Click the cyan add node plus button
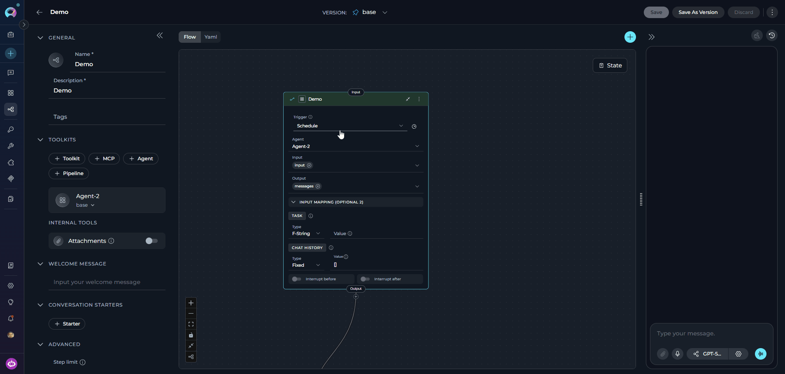 click(x=630, y=37)
